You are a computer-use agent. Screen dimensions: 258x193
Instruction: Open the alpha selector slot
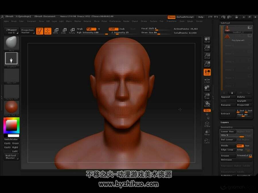click(x=11, y=75)
